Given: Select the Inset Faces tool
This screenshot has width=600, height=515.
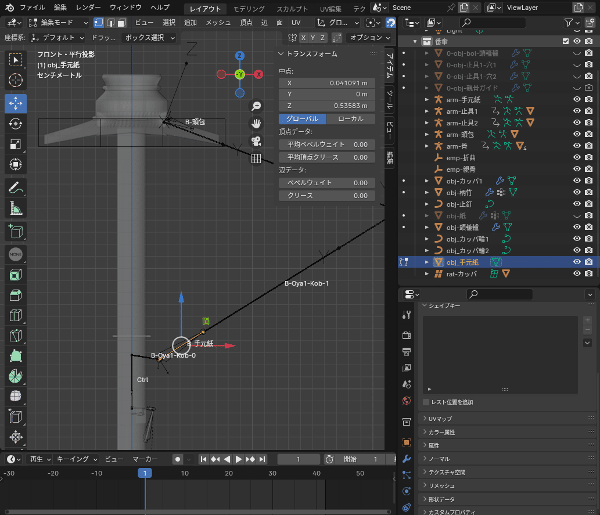Looking at the screenshot, I should [16, 295].
